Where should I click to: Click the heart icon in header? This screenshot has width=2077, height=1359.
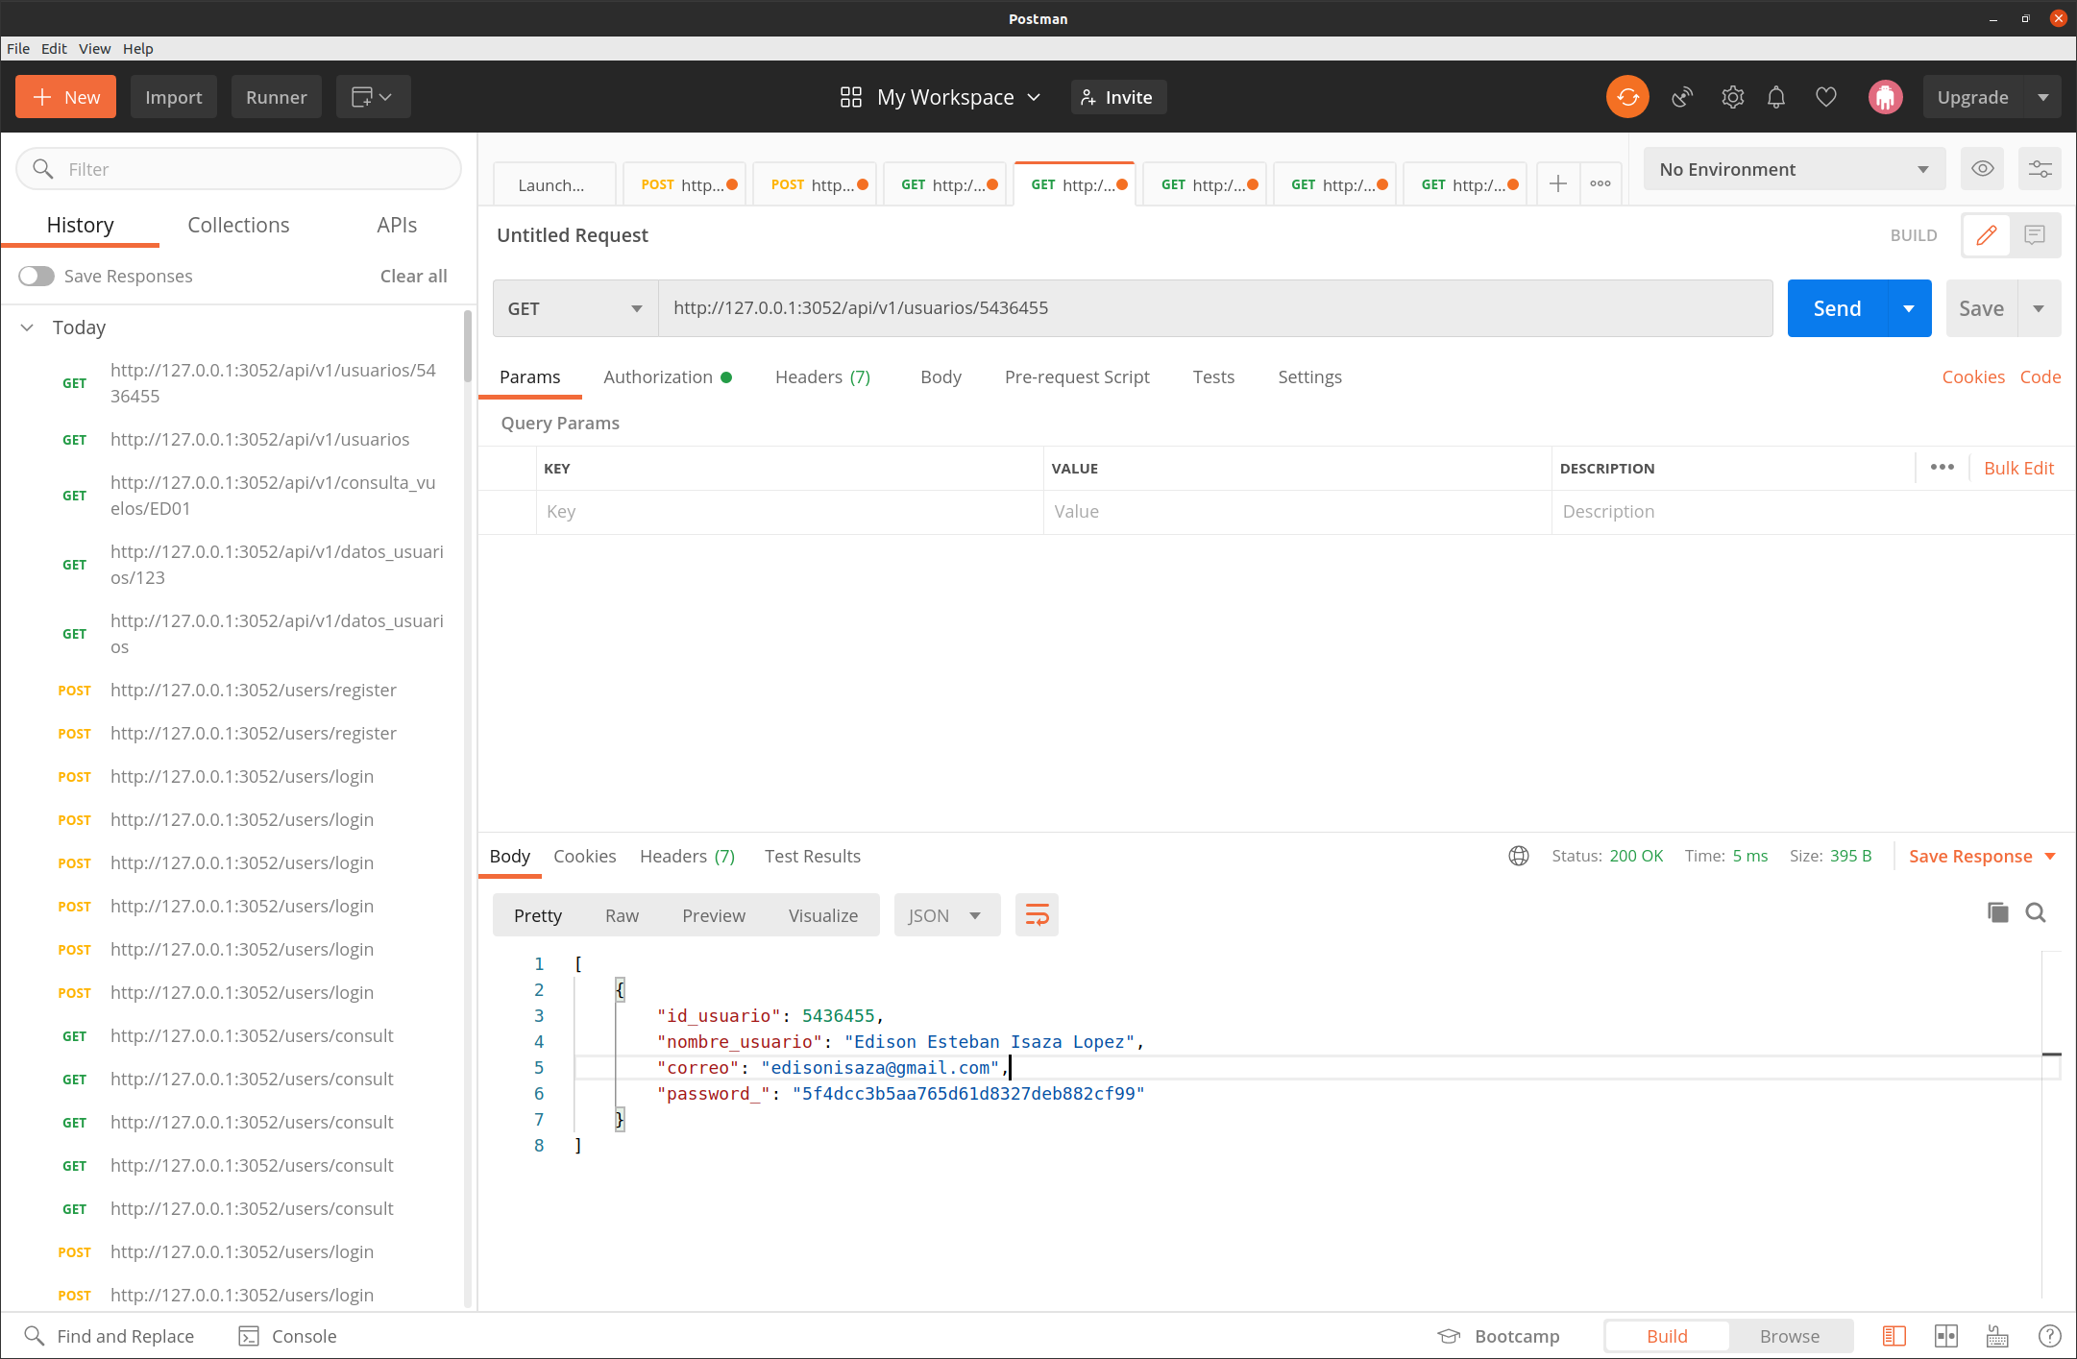(1826, 97)
